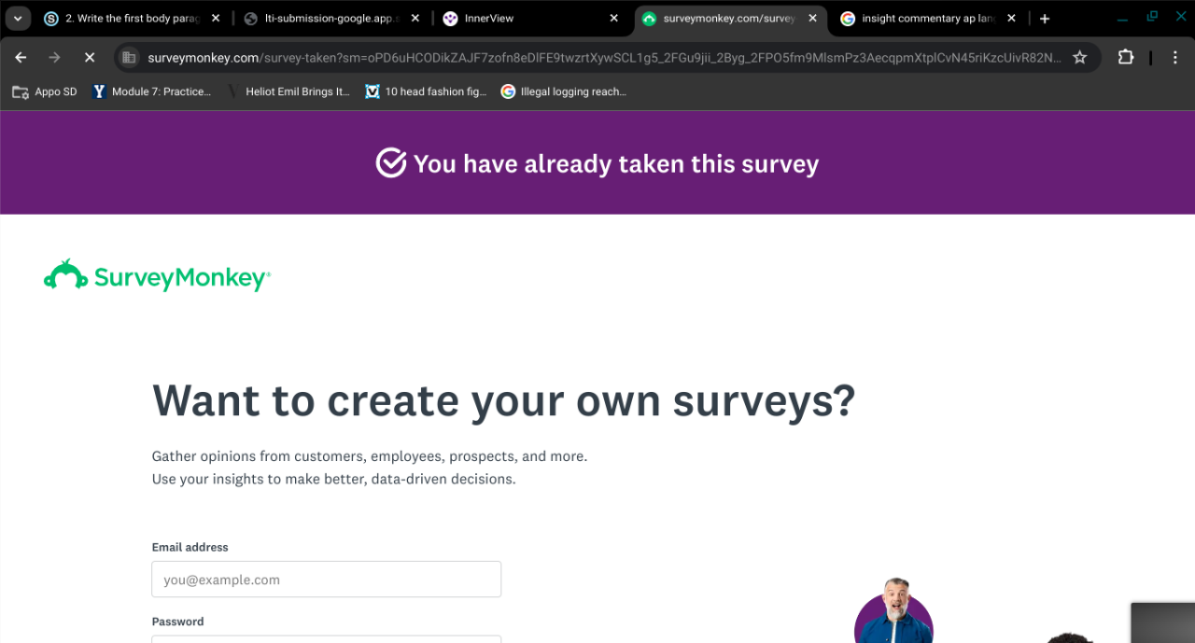This screenshot has height=643, width=1195.
Task: View site information icon in address bar
Action: [130, 58]
